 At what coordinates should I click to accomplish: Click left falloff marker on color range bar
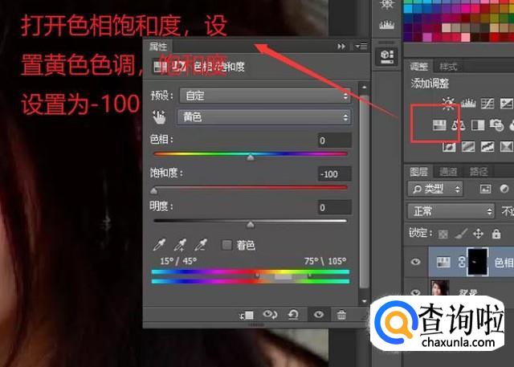[258, 275]
